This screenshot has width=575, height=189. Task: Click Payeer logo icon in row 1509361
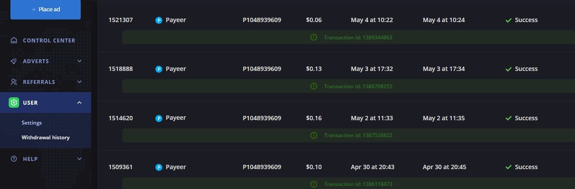tap(159, 167)
